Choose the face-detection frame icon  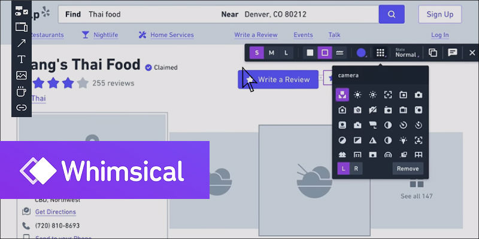(x=419, y=140)
